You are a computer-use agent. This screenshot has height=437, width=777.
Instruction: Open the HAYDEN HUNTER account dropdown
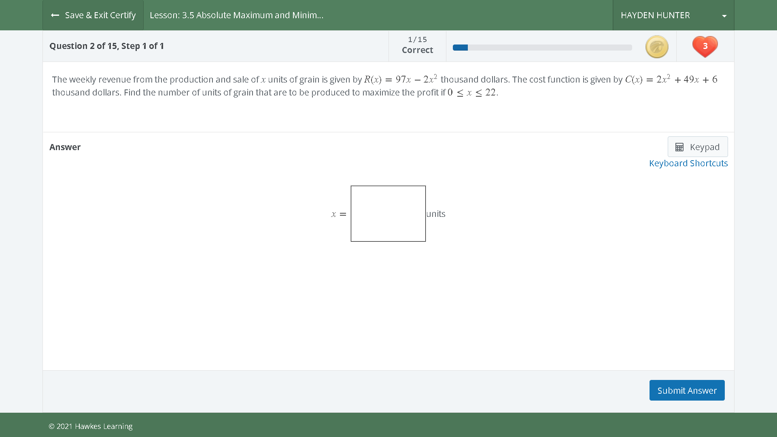click(673, 15)
